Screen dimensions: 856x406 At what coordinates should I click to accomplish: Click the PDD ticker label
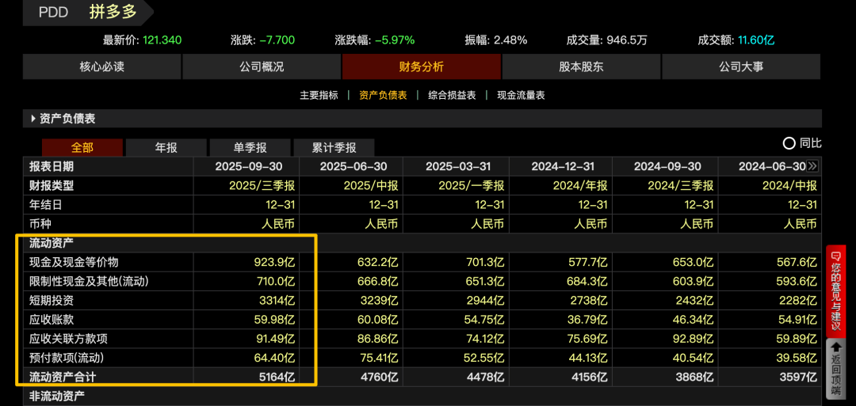coord(54,13)
